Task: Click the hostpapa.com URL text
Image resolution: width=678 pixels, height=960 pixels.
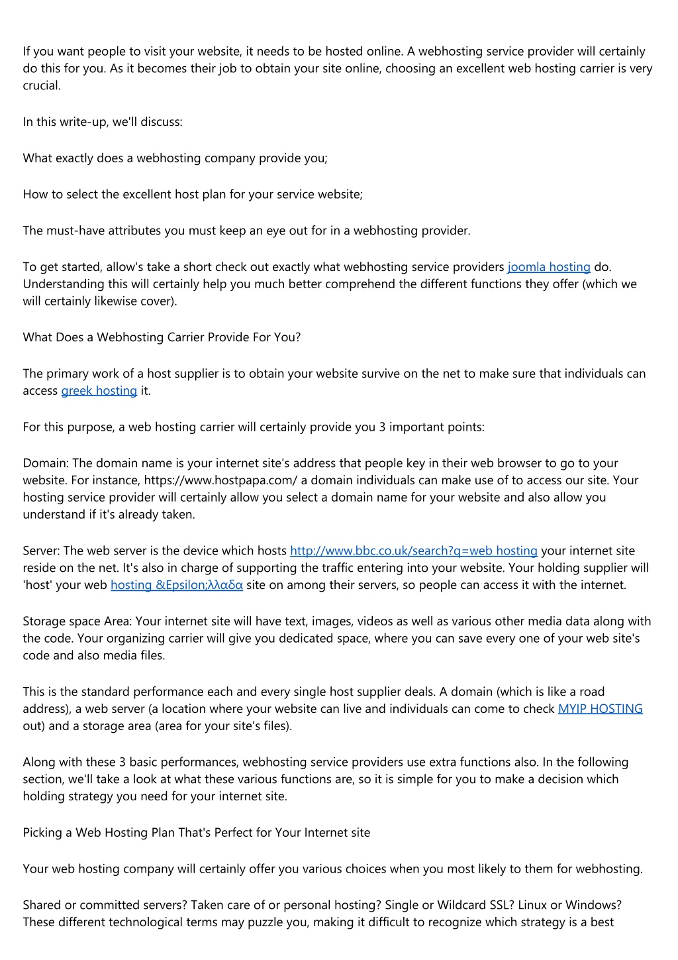Action: 221,480
